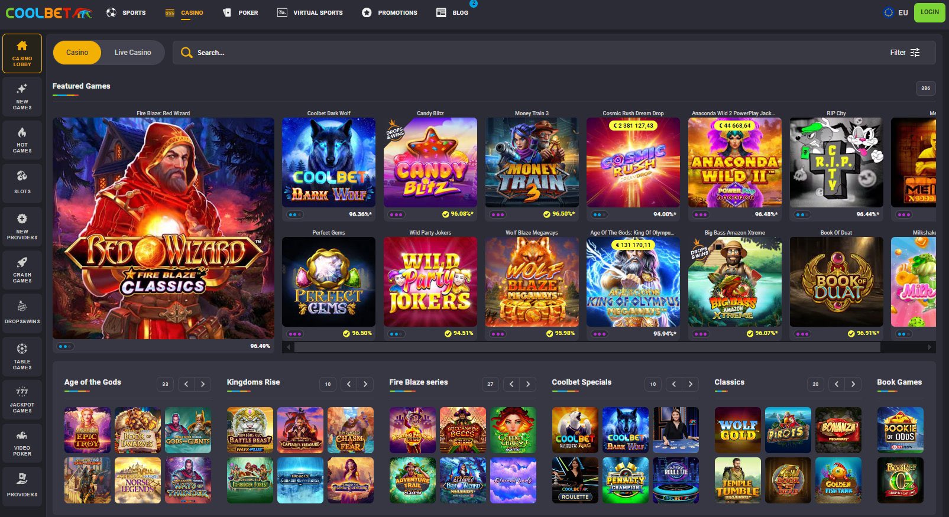Viewport: 949px width, 517px height.
Task: Open Crash Games in the sidebar
Action: click(22, 270)
